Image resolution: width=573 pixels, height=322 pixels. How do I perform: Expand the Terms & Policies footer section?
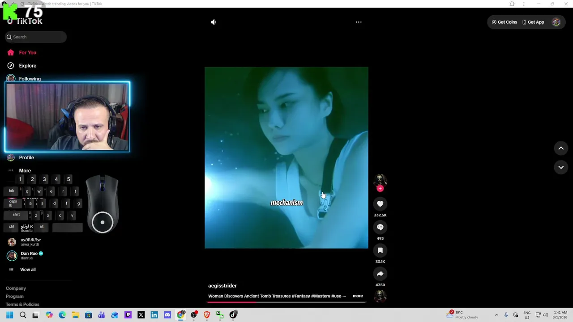(x=22, y=305)
